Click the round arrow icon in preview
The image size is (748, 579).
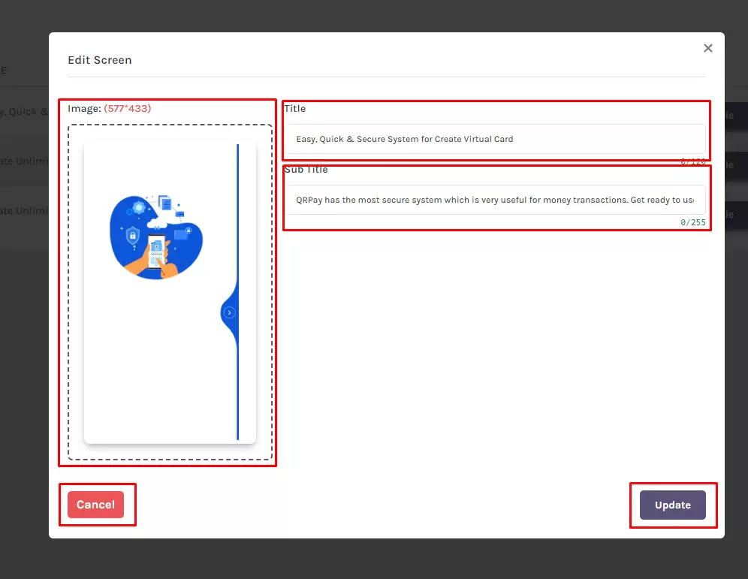[x=230, y=312]
